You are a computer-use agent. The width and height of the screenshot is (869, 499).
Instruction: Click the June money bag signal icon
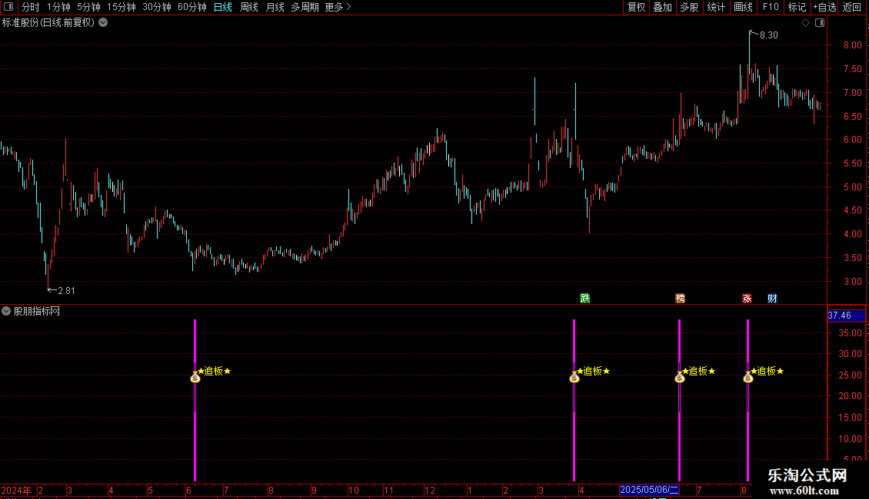195,377
